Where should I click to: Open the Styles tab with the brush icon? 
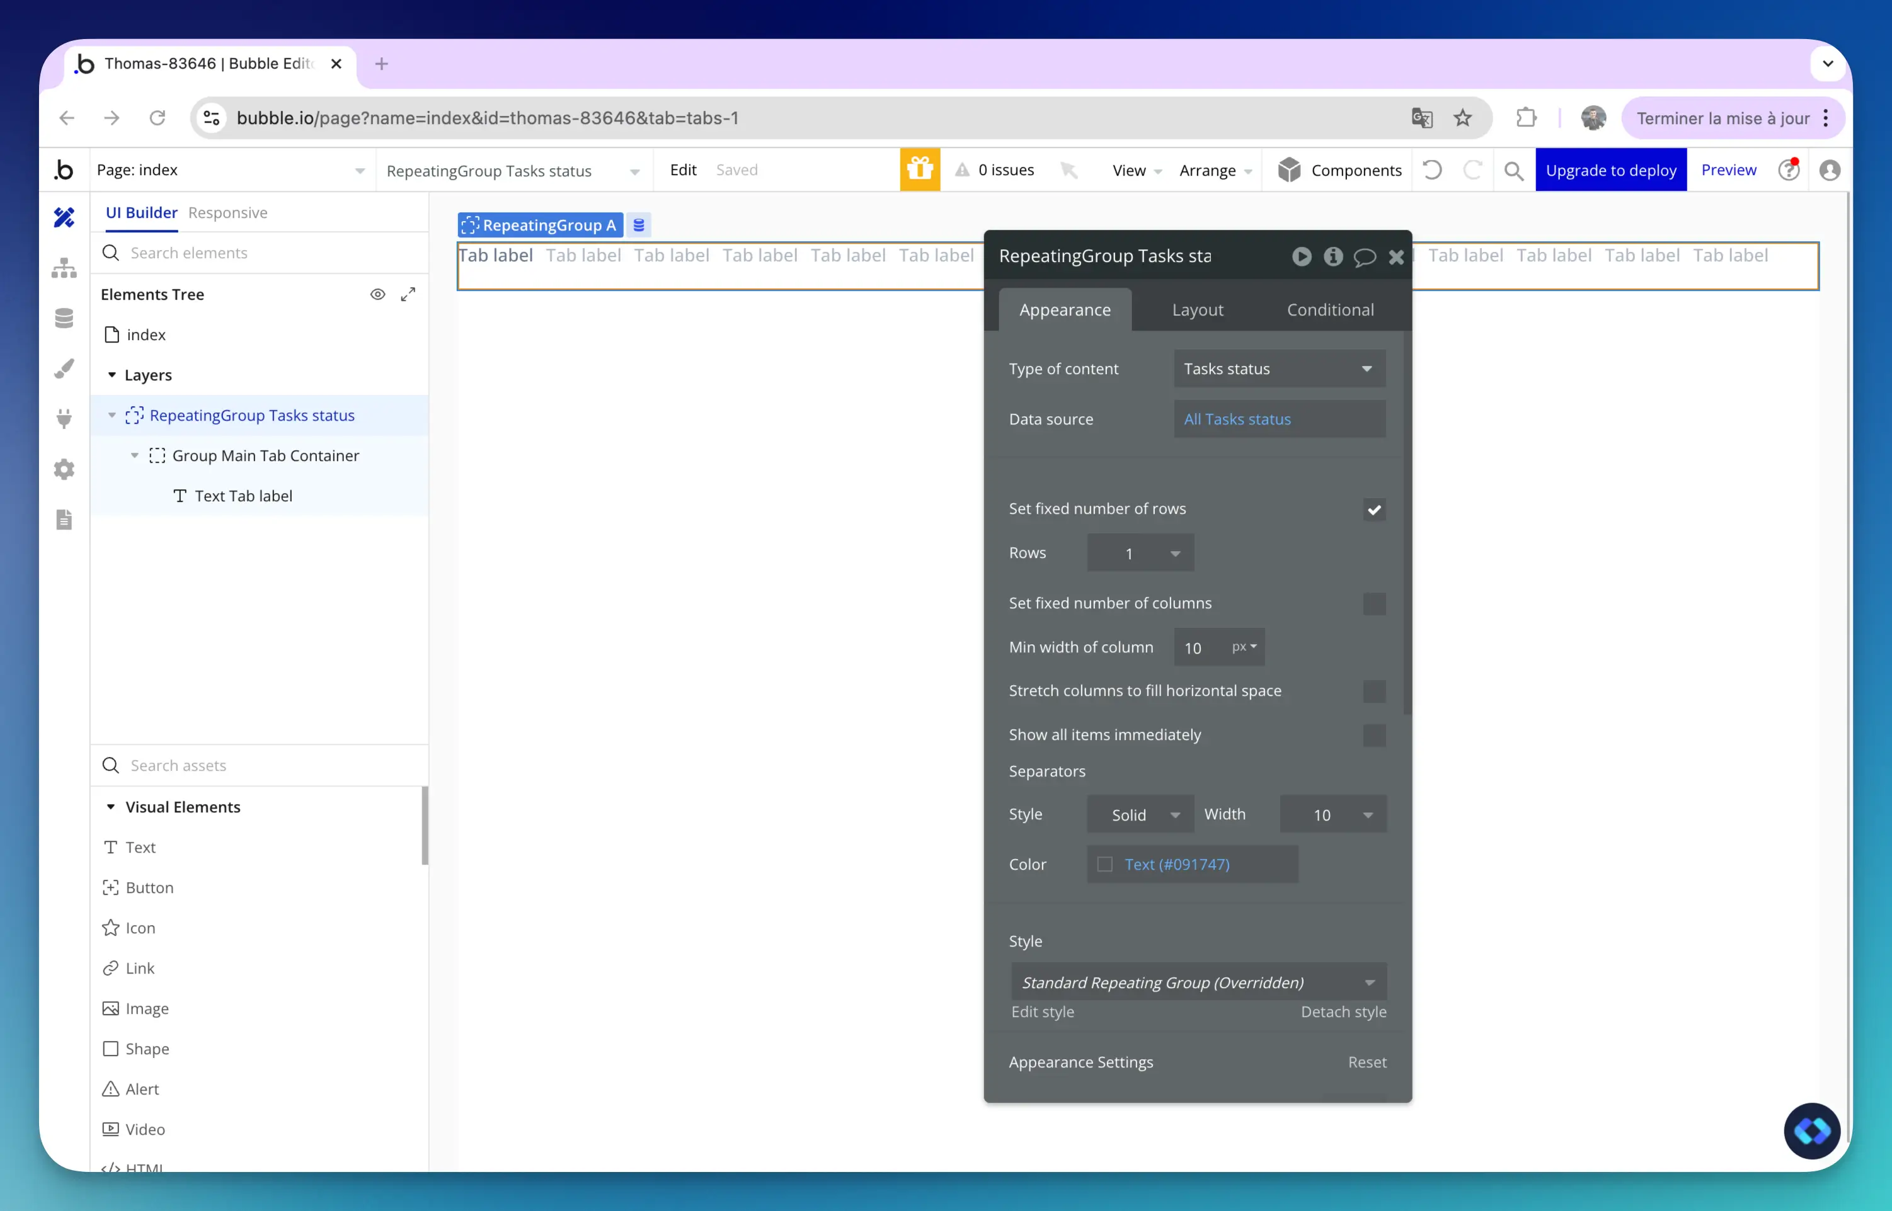(x=64, y=368)
